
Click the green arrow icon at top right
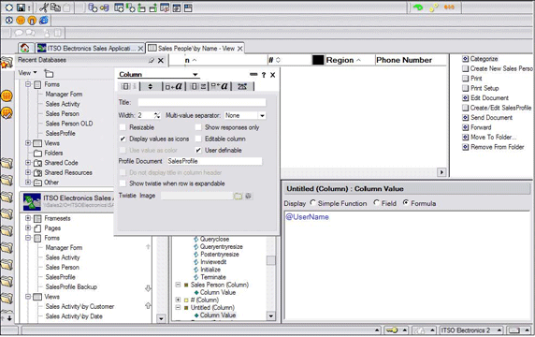pos(418,7)
